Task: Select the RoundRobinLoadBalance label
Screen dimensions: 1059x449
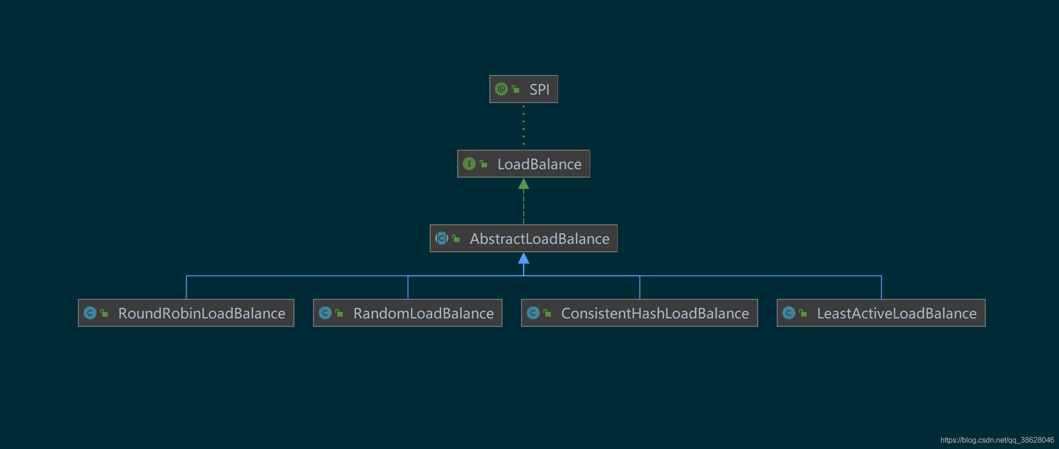Action: pyautogui.click(x=202, y=313)
